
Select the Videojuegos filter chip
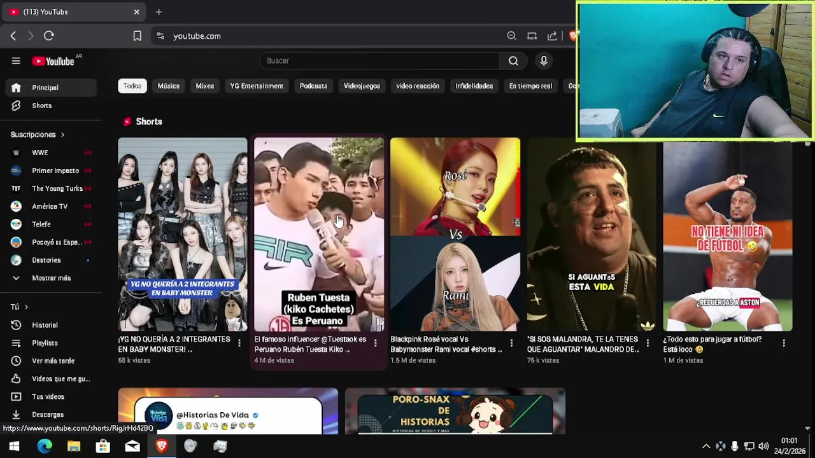362,86
